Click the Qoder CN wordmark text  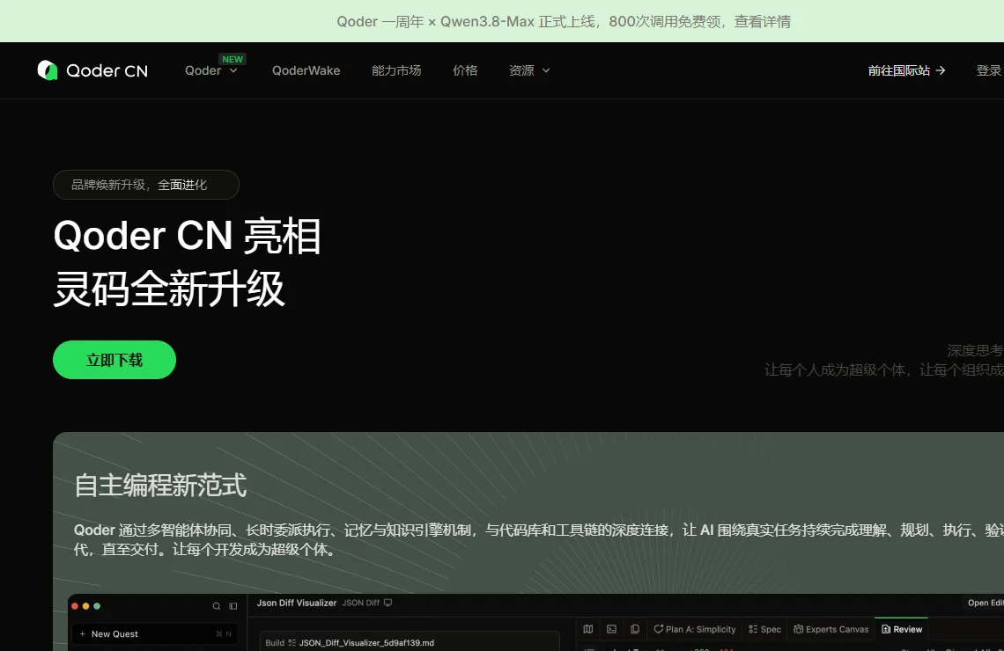(107, 70)
